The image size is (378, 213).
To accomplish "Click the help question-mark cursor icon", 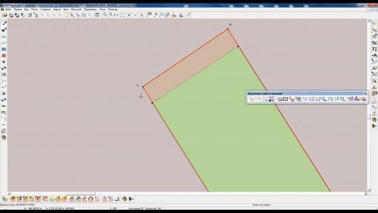I will pos(188,15).
